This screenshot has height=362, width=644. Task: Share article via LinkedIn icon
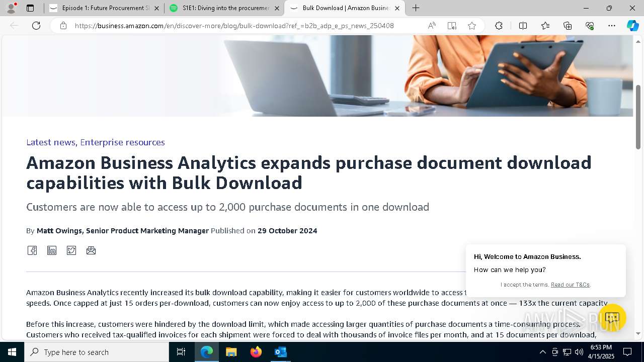point(52,250)
